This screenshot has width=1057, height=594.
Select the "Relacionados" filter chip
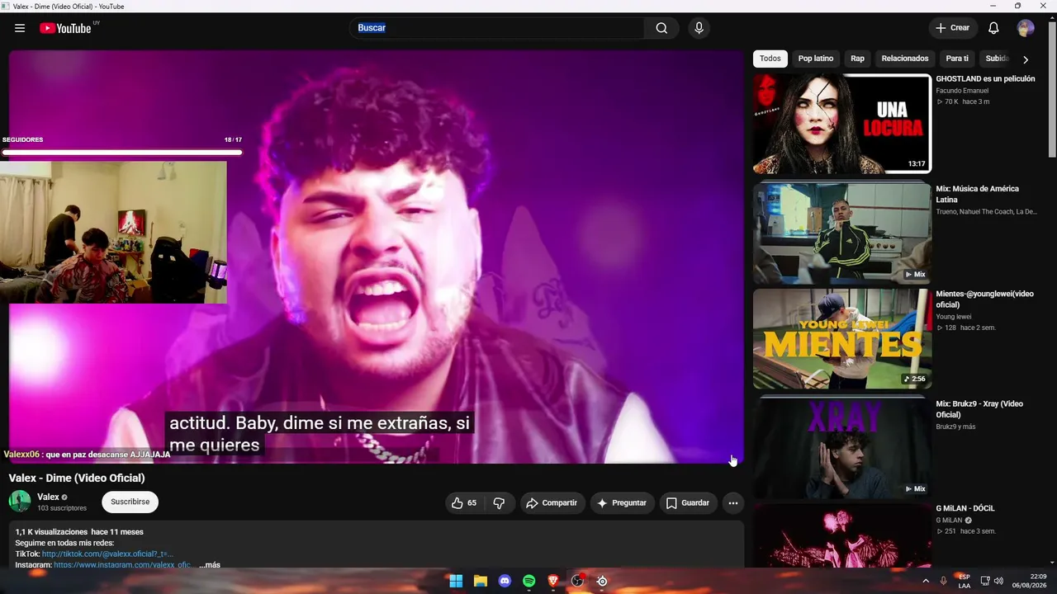tap(905, 59)
